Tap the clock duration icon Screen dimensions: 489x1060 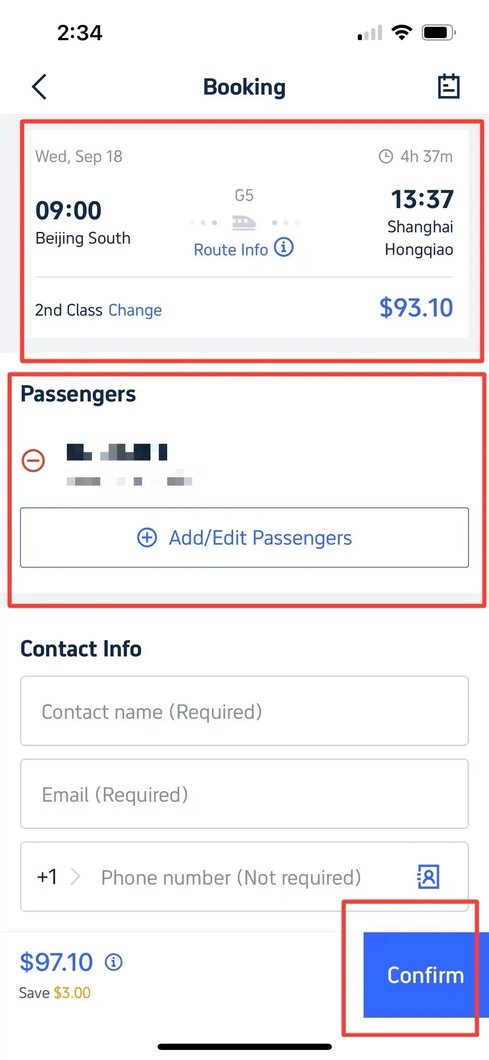click(x=385, y=157)
